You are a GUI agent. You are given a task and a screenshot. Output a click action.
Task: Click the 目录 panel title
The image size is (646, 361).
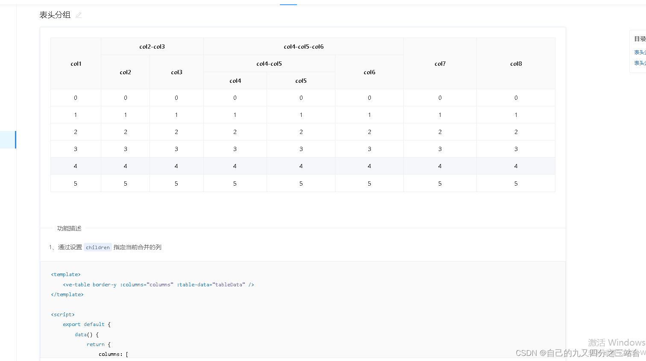tap(640, 39)
